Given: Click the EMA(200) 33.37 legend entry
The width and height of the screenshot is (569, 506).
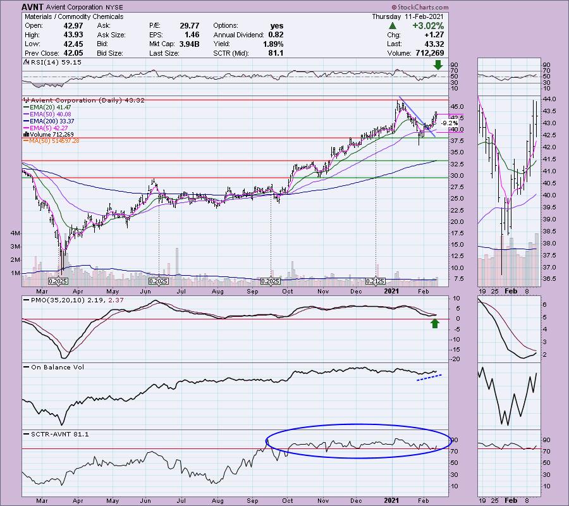Looking at the screenshot, I should (52, 121).
